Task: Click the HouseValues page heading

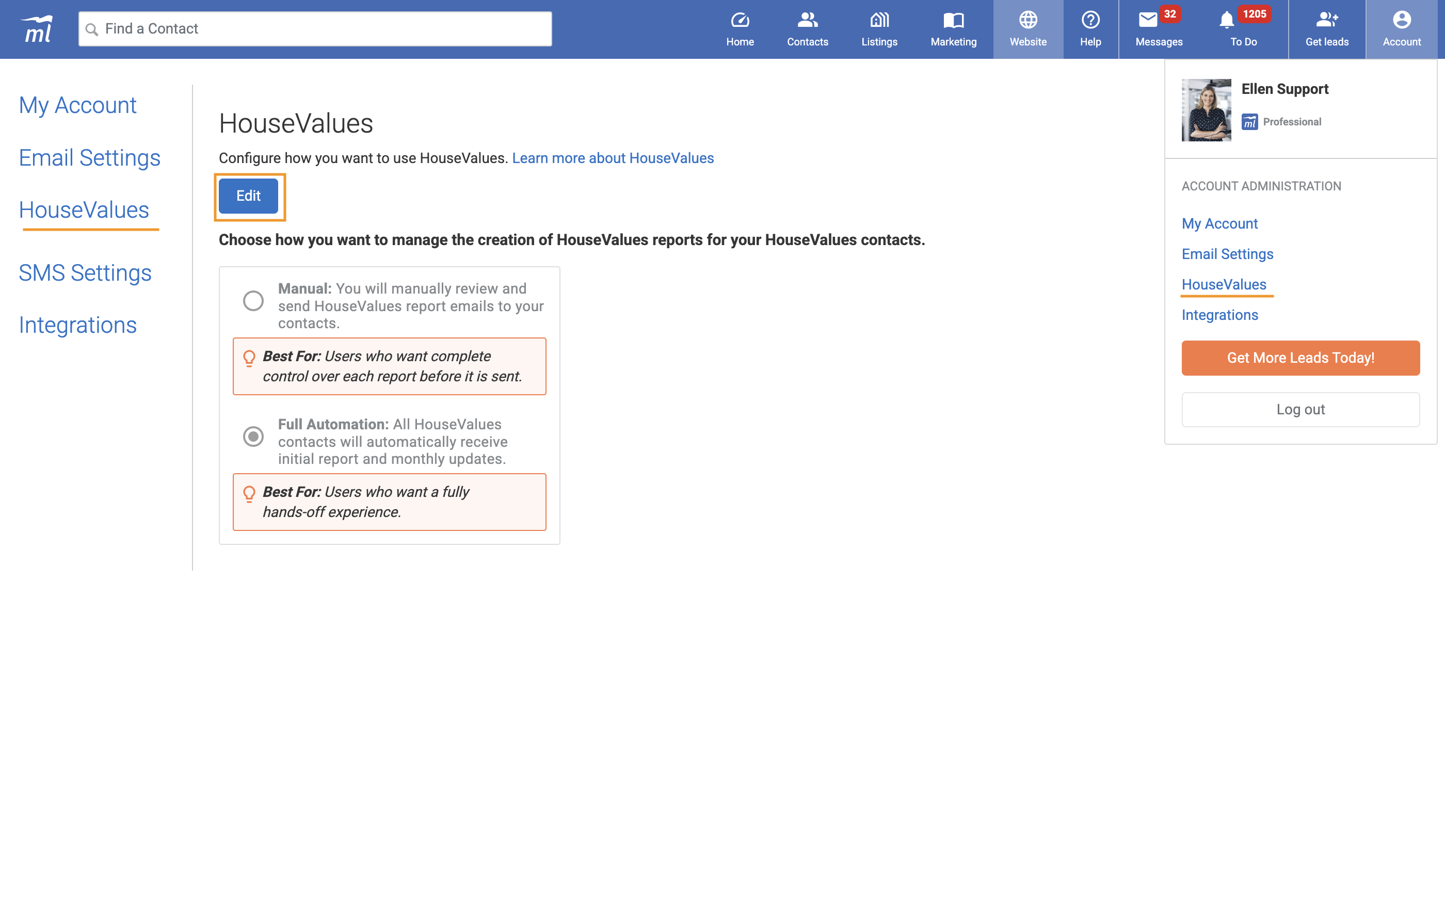Action: [296, 124]
